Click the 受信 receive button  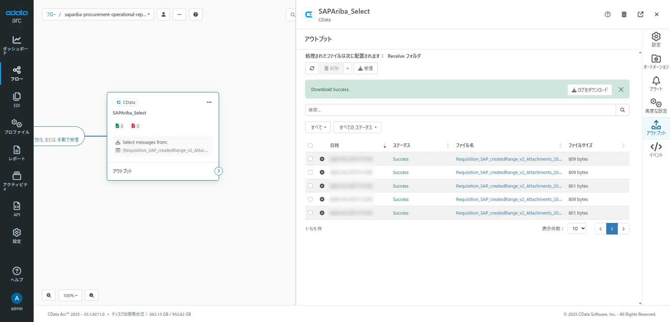tap(365, 68)
